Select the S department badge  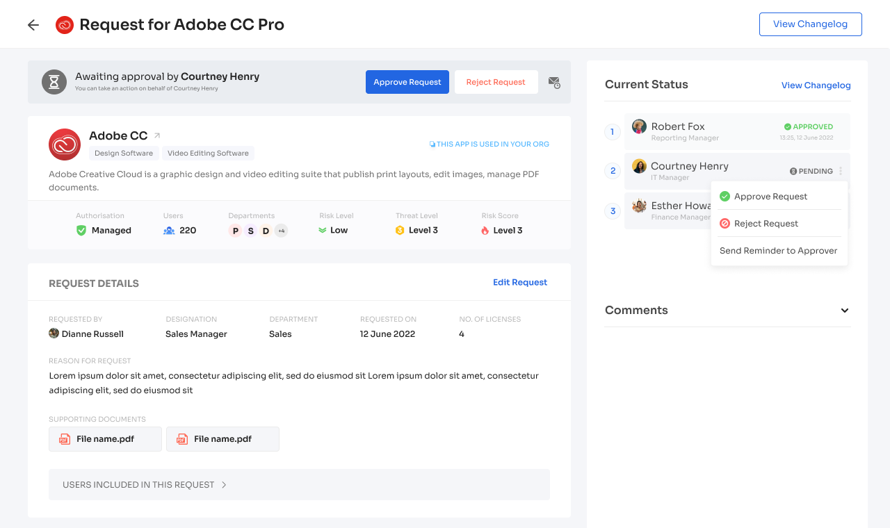250,231
